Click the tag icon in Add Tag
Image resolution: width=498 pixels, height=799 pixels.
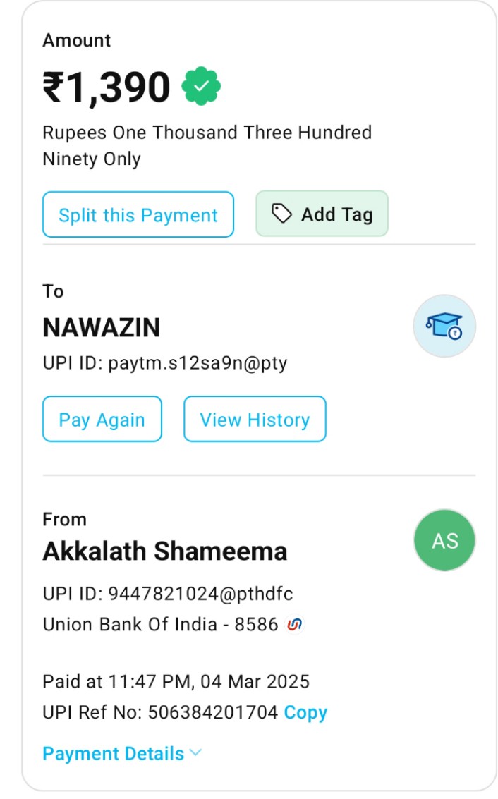coord(281,214)
